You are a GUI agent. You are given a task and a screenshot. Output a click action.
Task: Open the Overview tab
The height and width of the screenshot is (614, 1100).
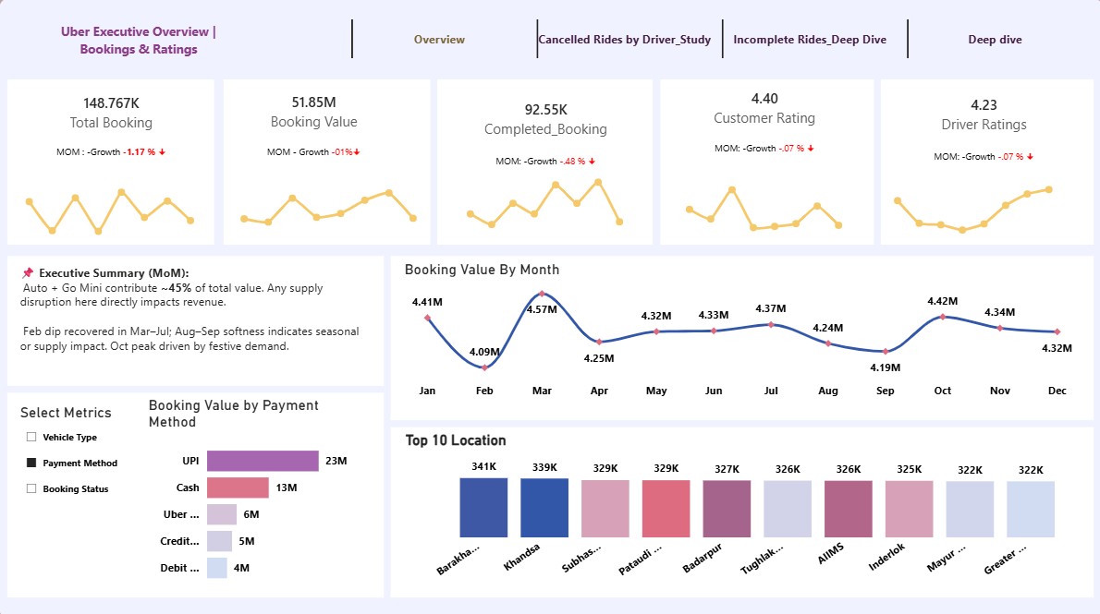point(439,40)
